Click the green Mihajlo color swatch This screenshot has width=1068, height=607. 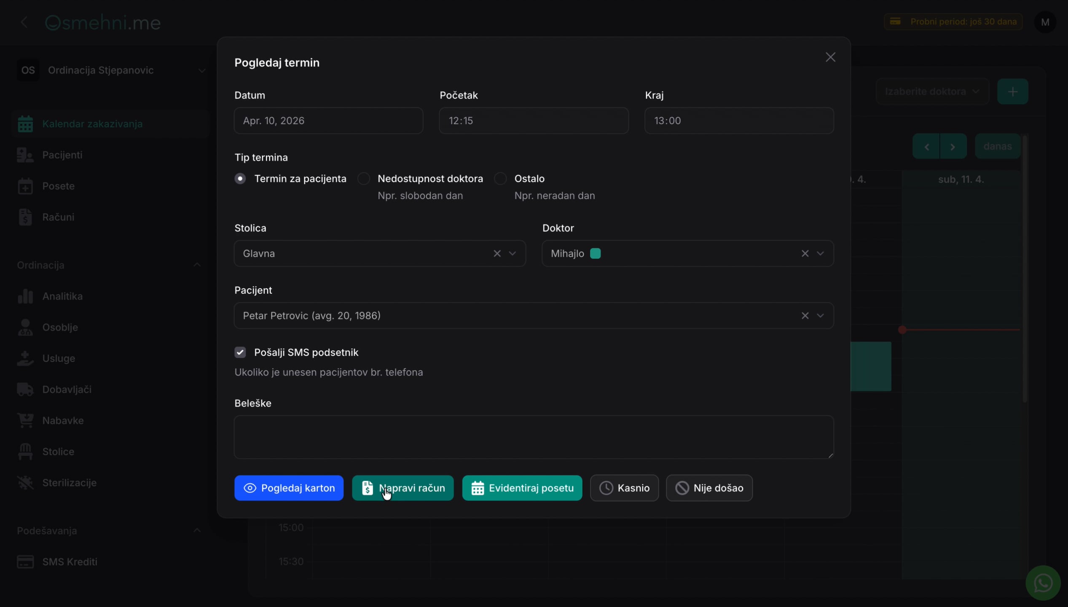595,253
